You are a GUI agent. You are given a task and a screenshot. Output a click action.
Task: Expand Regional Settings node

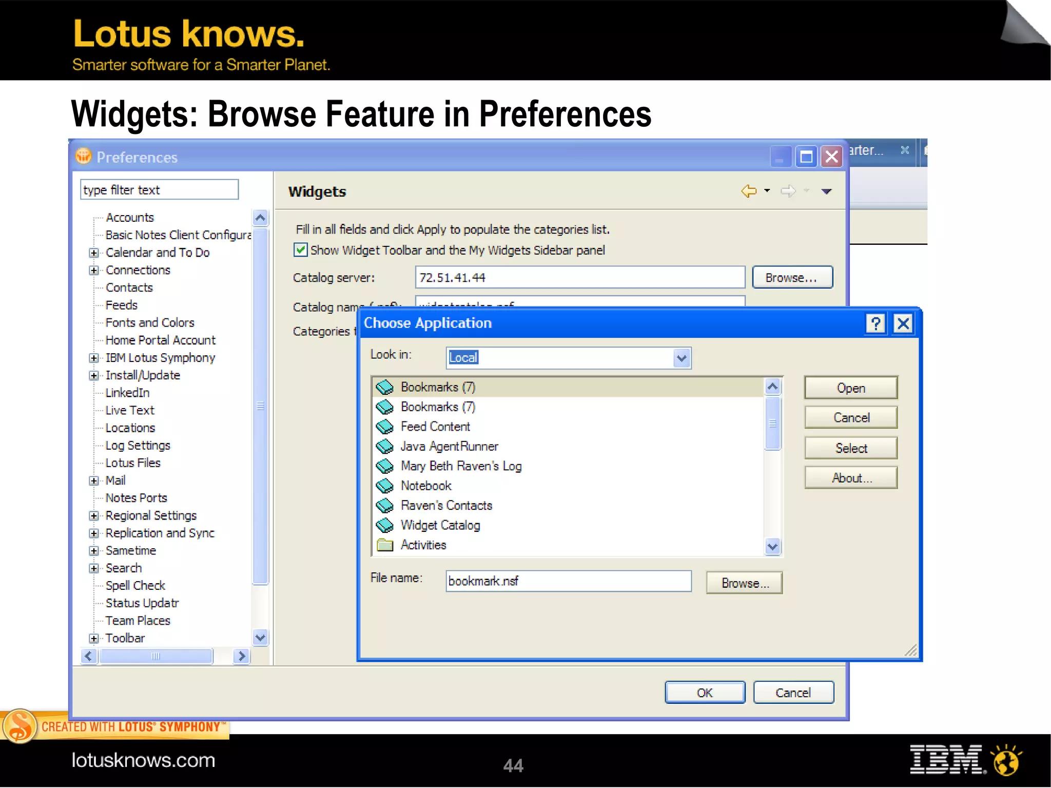93,515
